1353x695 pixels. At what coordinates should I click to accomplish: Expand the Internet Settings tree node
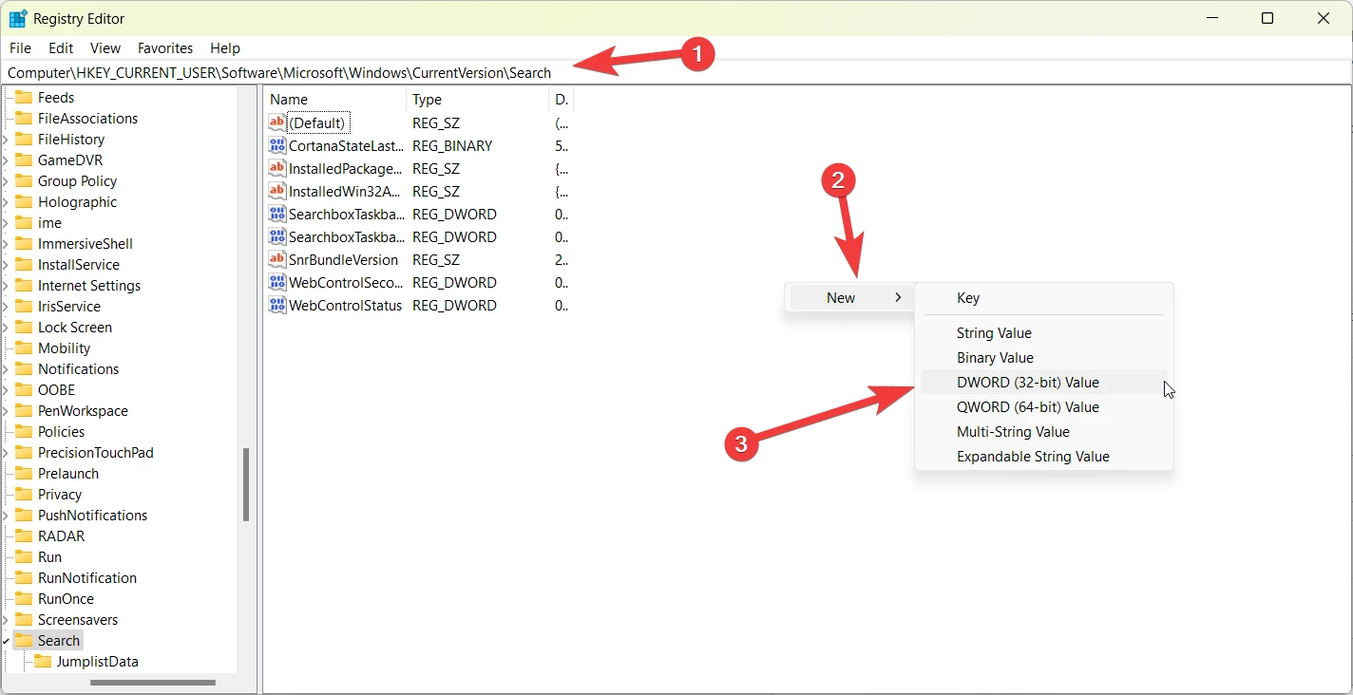(x=6, y=285)
